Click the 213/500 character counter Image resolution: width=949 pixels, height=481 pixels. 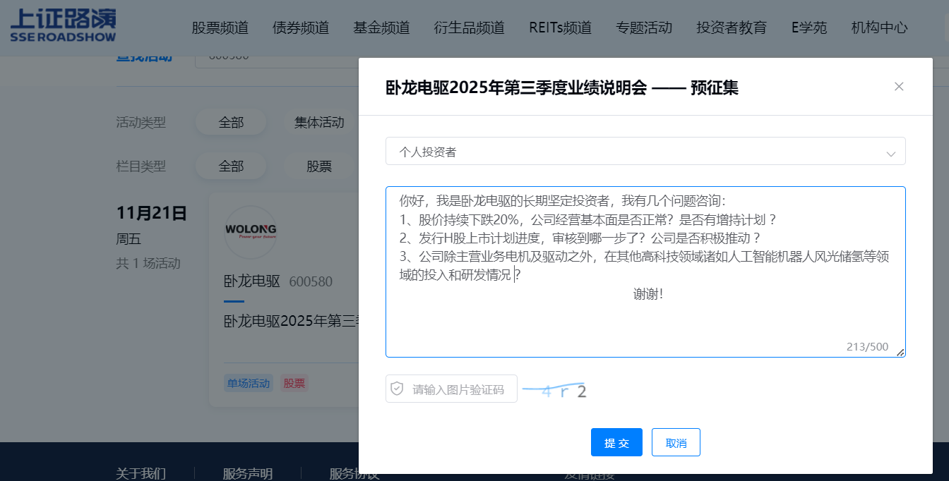pos(867,346)
